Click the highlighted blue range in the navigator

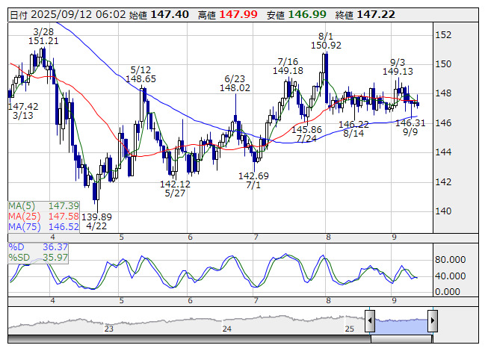tap(401, 321)
